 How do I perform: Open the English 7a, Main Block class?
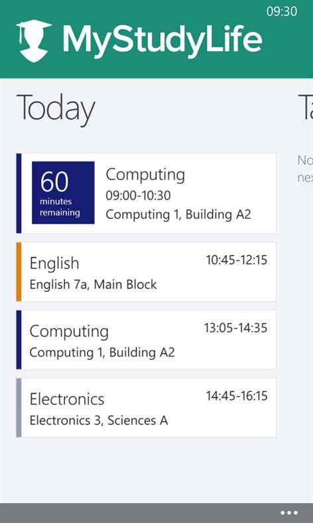pyautogui.click(x=146, y=272)
